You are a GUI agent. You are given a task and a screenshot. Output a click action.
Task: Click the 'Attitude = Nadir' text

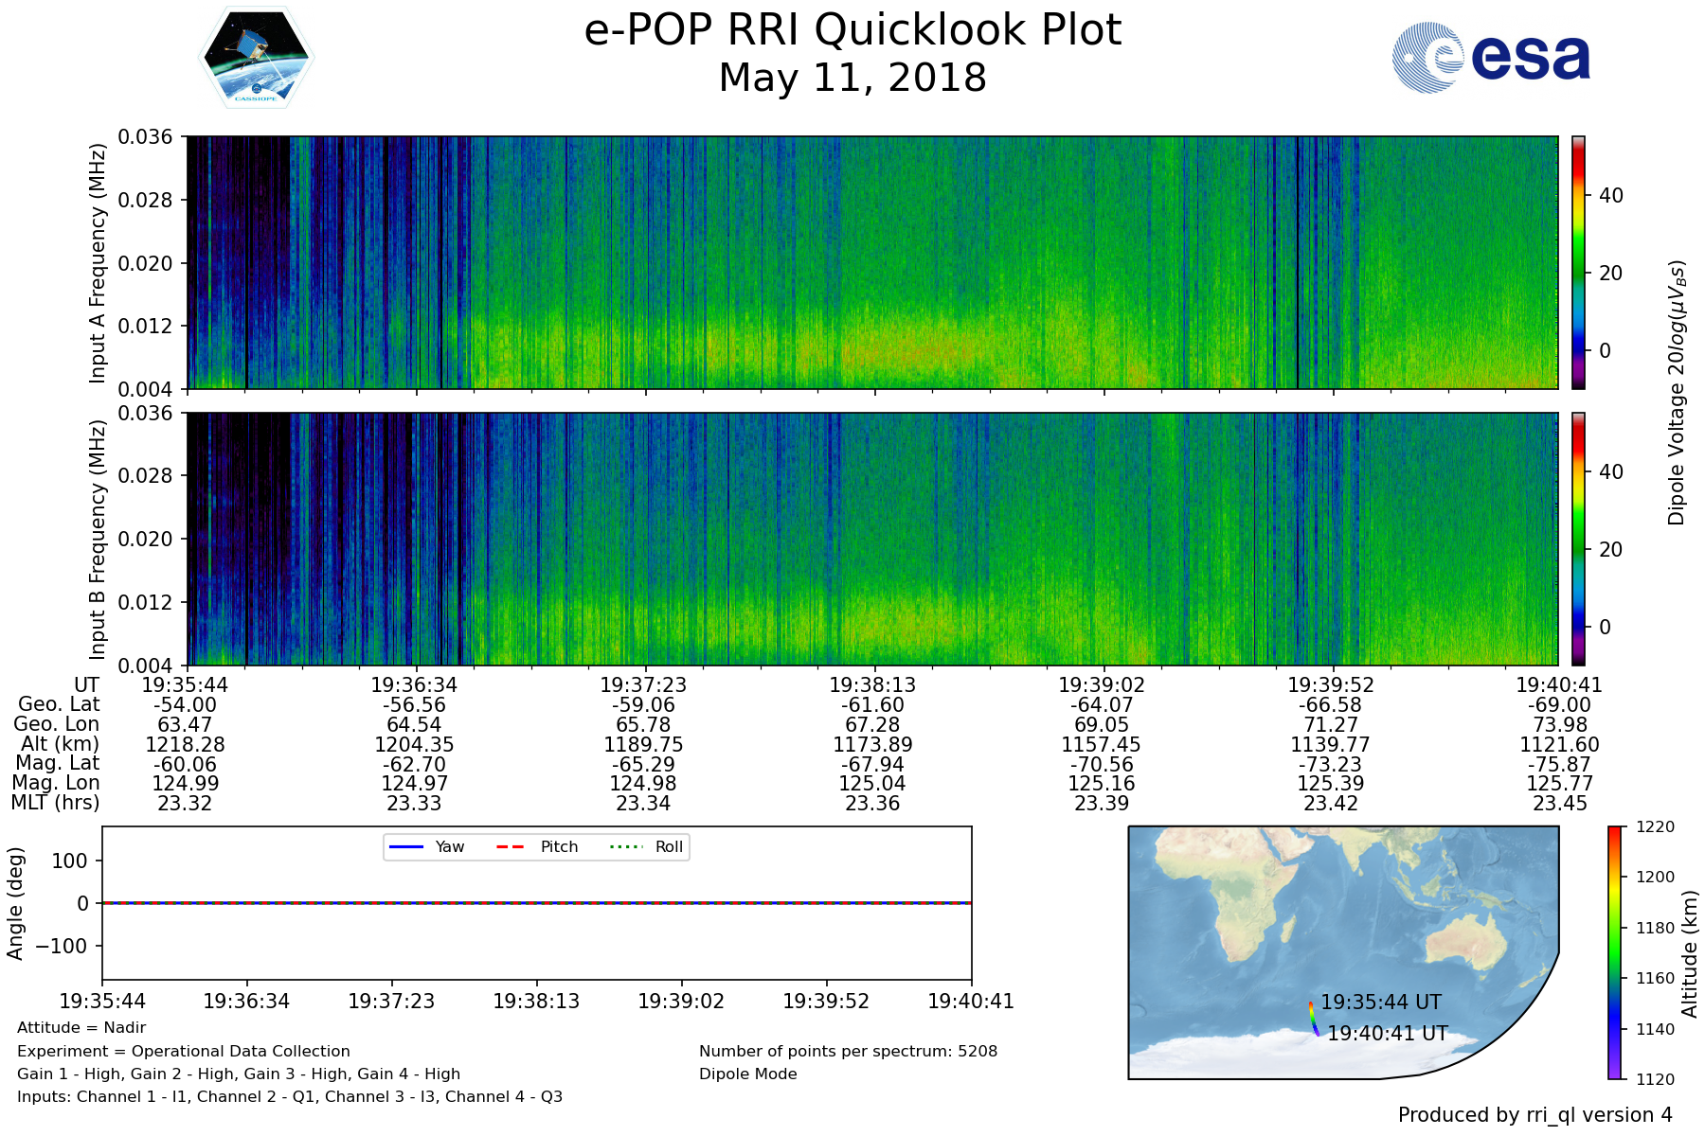[x=81, y=1027]
